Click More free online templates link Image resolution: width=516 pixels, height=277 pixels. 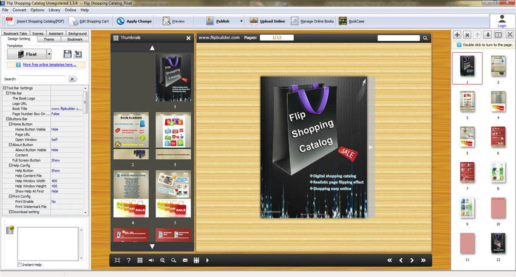pyautogui.click(x=49, y=64)
